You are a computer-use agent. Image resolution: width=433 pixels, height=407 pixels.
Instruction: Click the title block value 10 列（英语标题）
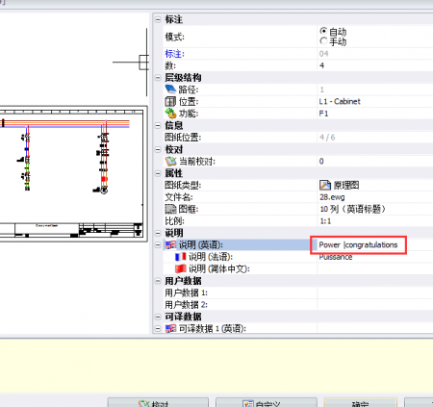[x=352, y=209]
